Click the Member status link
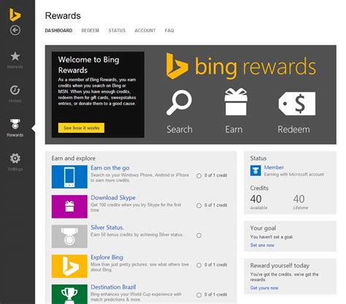This screenshot has height=304, width=346. pos(274,167)
